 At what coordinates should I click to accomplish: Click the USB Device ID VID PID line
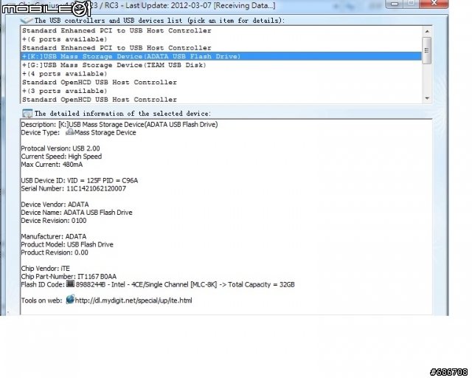[x=80, y=181]
